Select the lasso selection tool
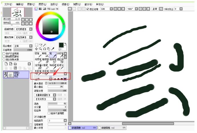The height and width of the screenshot is (133, 197). [41, 45]
